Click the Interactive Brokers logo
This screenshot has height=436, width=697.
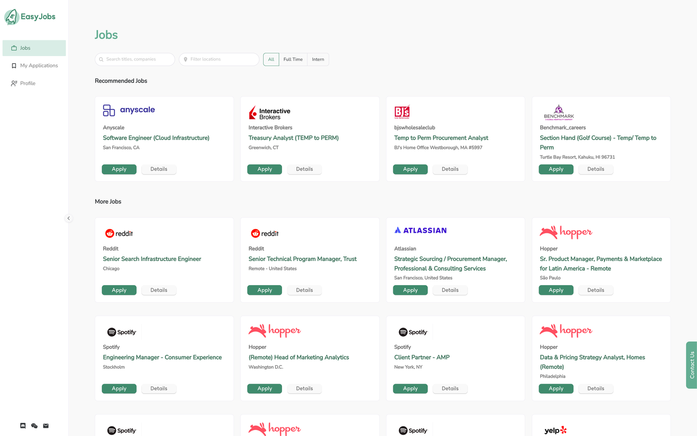point(270,113)
